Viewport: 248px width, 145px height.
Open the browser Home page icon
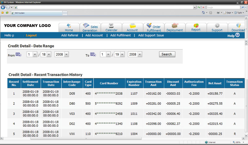pos(203,13)
